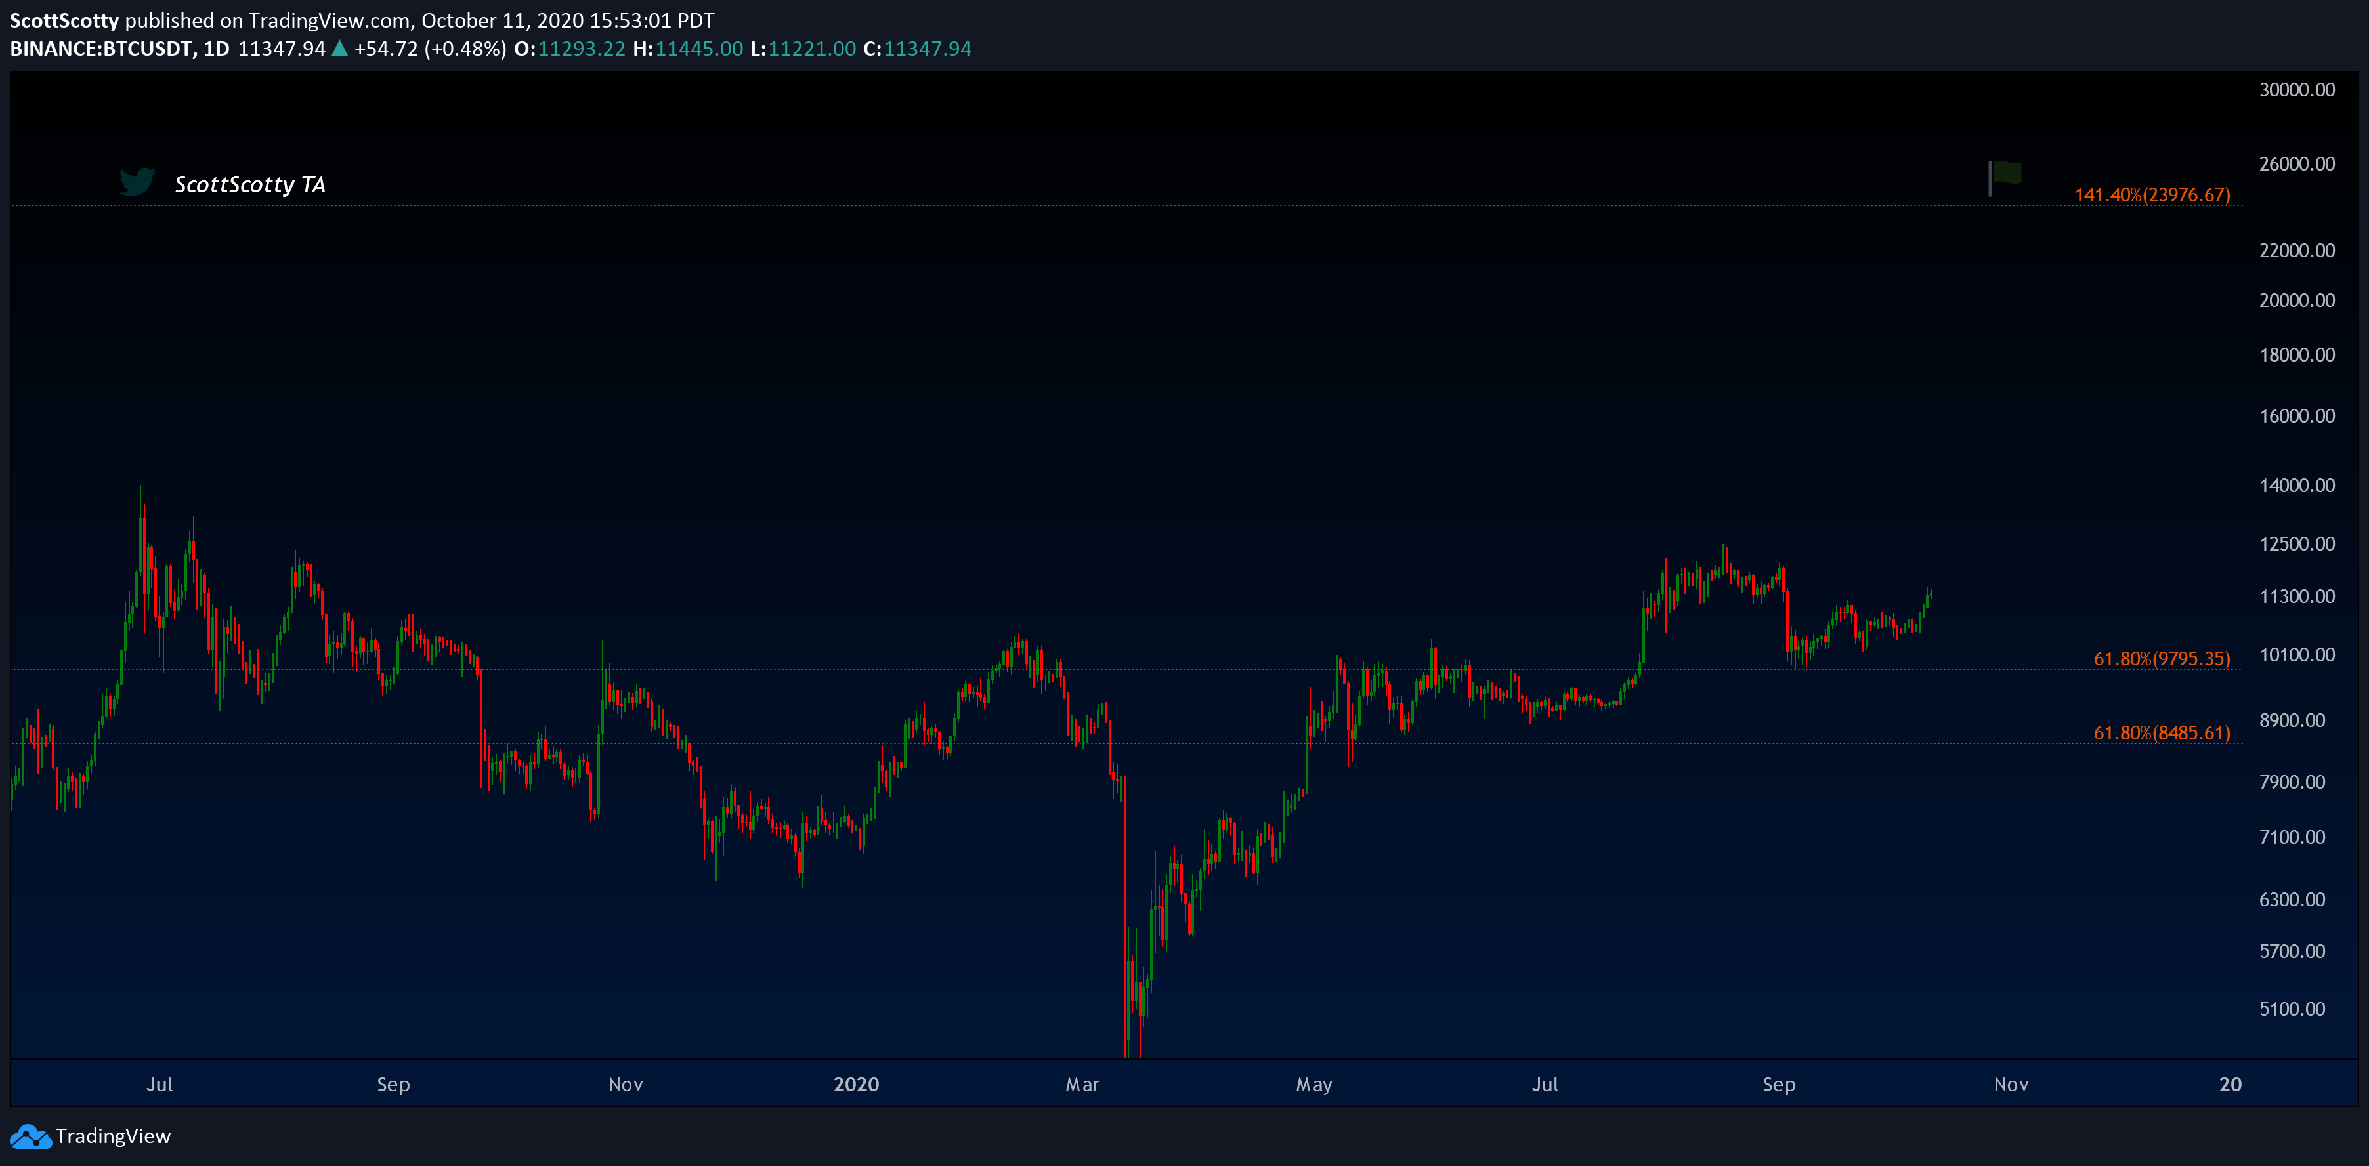Image resolution: width=2369 pixels, height=1166 pixels.
Task: Click the 22000.00 price axis label
Action: pos(2296,250)
